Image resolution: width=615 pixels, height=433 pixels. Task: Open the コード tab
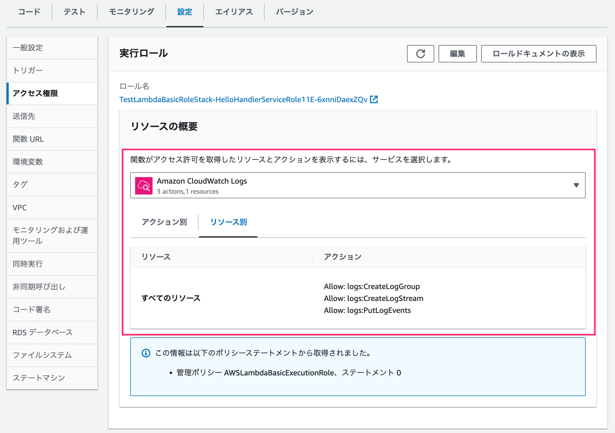click(x=29, y=12)
